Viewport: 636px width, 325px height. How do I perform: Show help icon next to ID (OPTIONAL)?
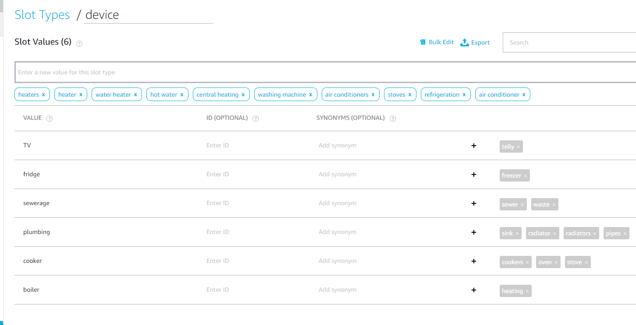point(256,119)
